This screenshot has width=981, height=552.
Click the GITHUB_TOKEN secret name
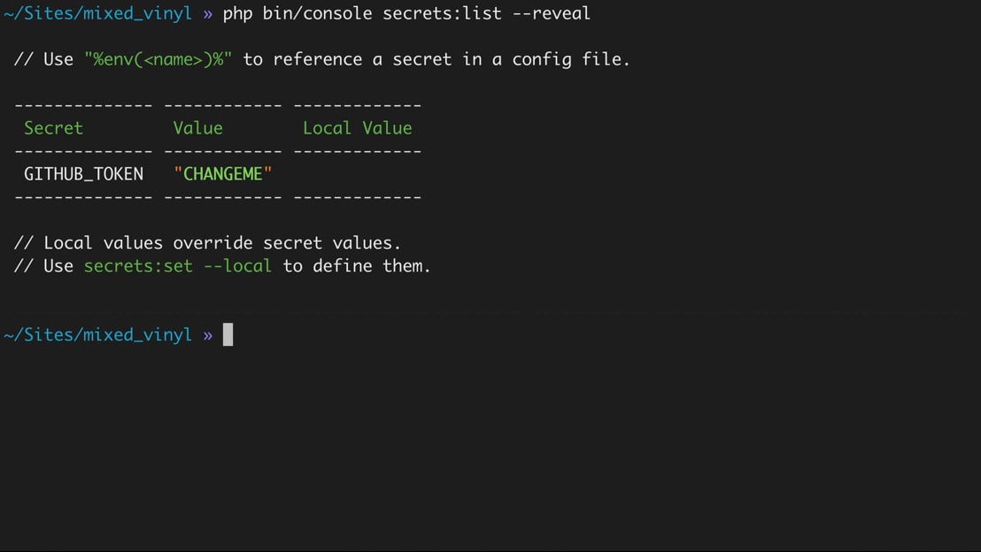coord(84,173)
